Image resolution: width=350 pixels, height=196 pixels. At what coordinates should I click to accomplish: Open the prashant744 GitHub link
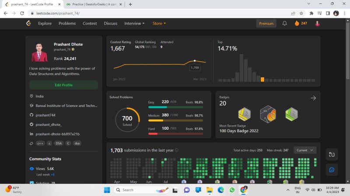pyautogui.click(x=45, y=115)
